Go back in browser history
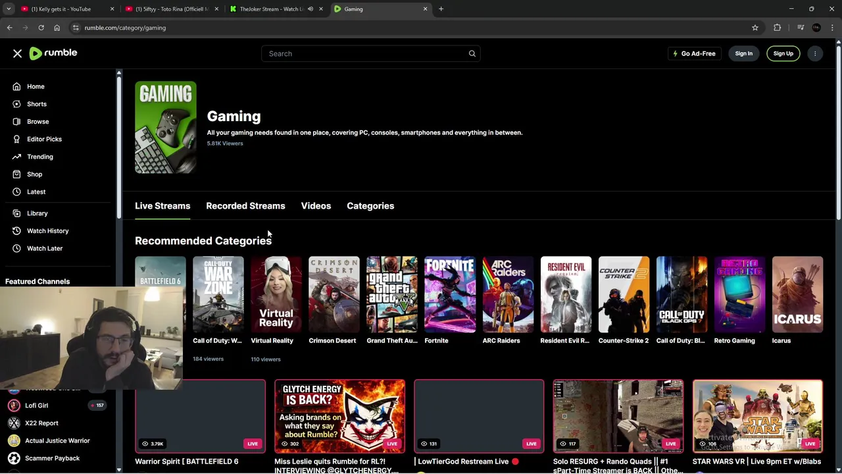 coord(9,28)
